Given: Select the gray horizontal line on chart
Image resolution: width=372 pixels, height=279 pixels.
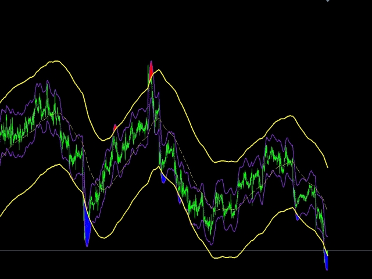Looking at the screenshot, I should [x=186, y=250].
